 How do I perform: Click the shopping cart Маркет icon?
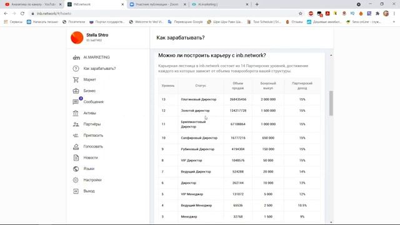click(x=76, y=79)
